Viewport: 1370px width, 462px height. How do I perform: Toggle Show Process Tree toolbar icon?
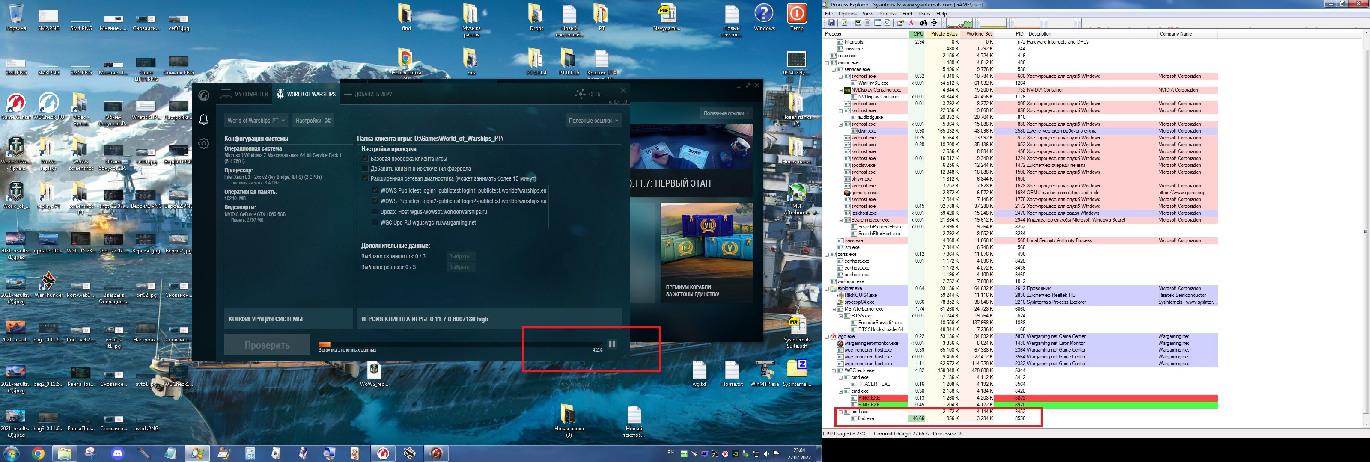coord(867,23)
